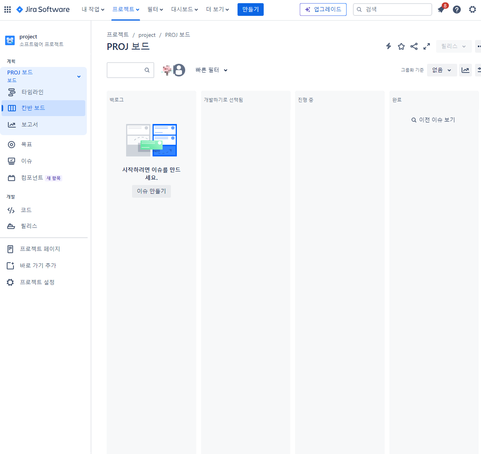Expand the 내 작업 menu
The height and width of the screenshot is (454, 481).
coord(93,10)
